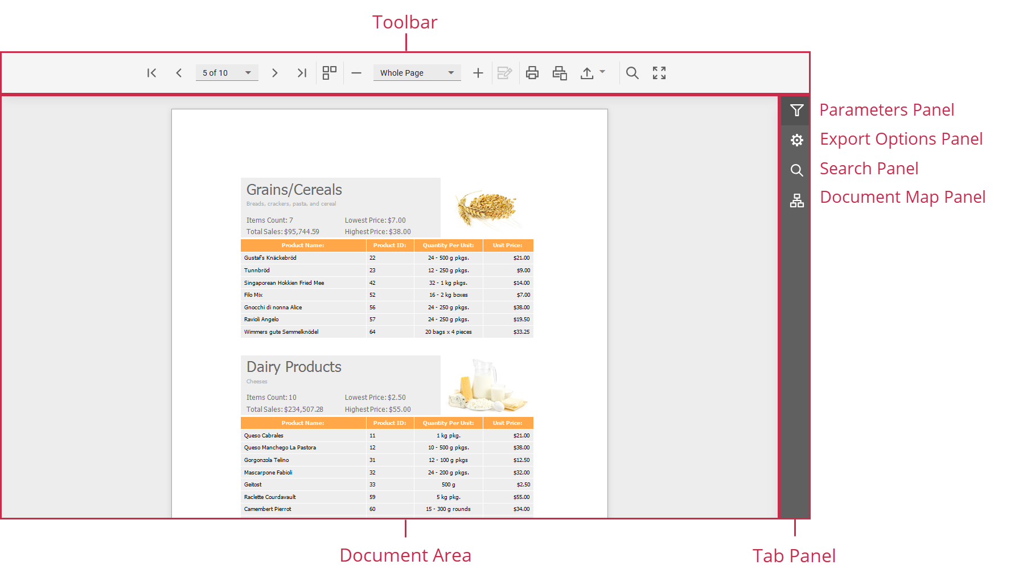The image size is (1031, 577).
Task: Click 'Total Sales: $95,744.59' text
Action: (282, 232)
